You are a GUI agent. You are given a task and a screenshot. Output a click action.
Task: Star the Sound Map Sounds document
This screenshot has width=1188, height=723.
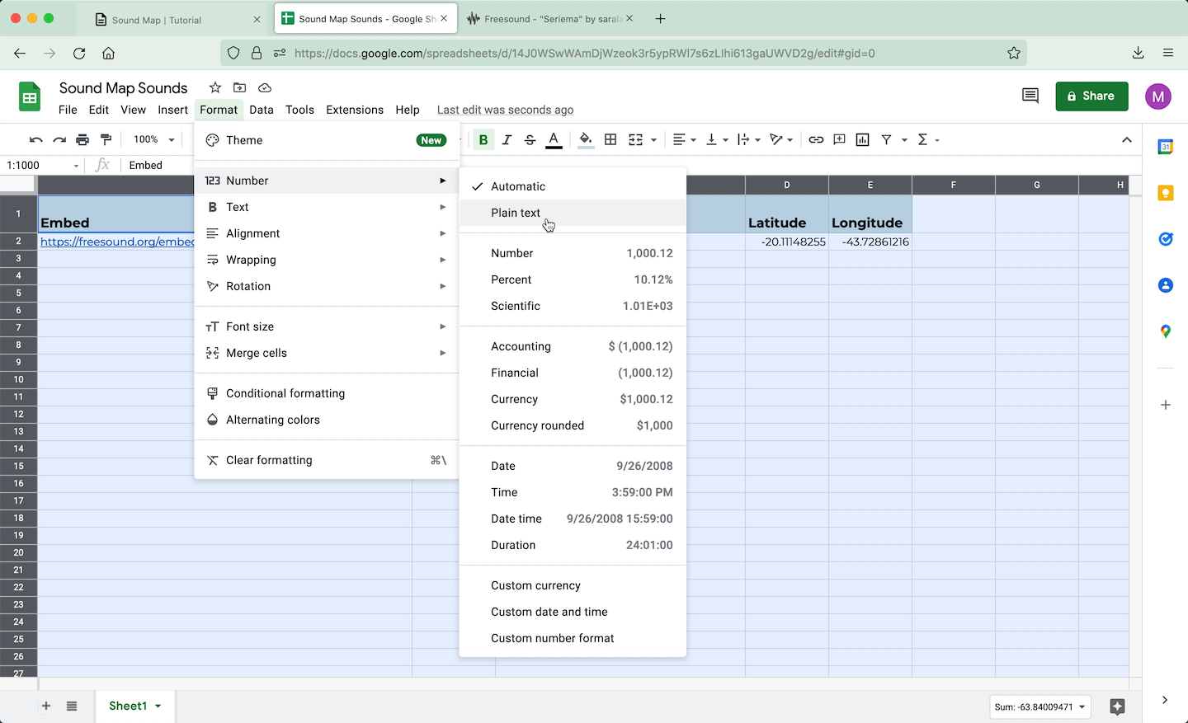pyautogui.click(x=215, y=88)
